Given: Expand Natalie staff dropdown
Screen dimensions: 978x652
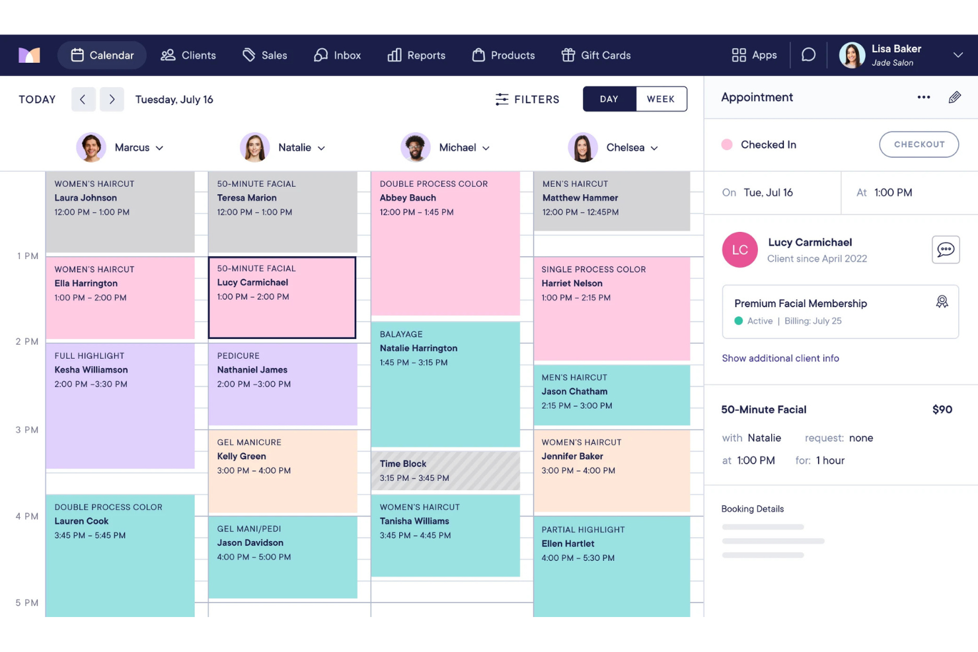Looking at the screenshot, I should pos(321,148).
